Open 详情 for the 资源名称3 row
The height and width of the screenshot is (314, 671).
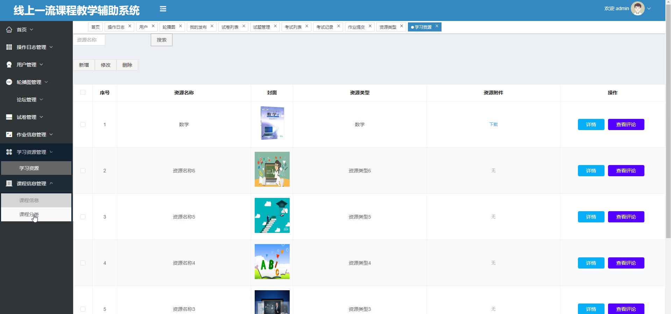coord(591,309)
